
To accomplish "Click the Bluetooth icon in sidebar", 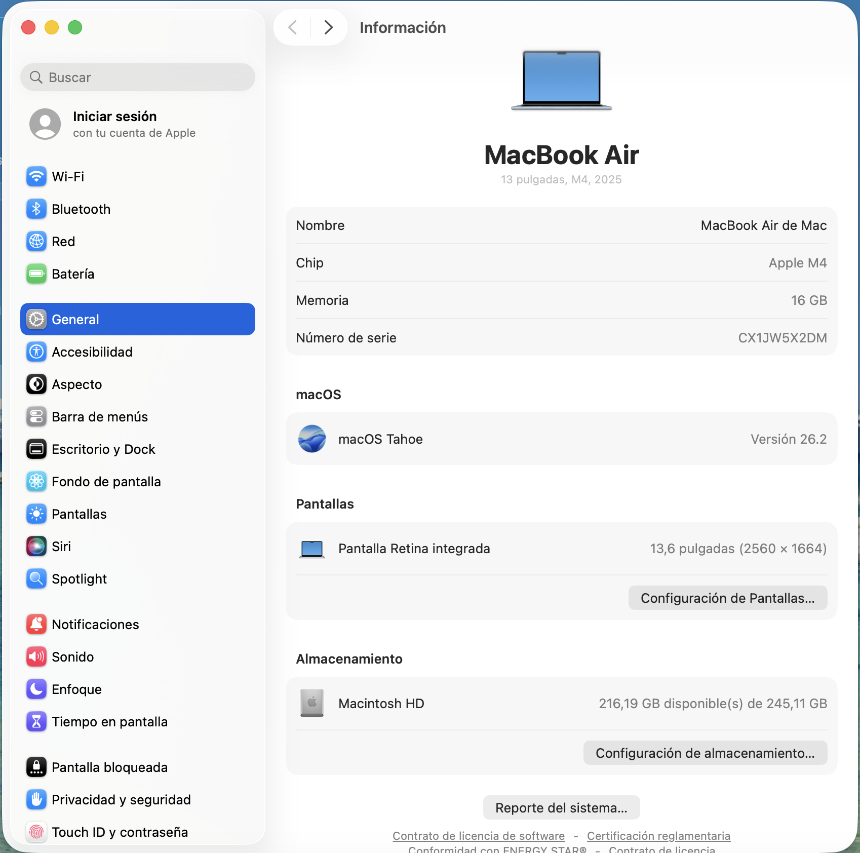I will point(36,209).
